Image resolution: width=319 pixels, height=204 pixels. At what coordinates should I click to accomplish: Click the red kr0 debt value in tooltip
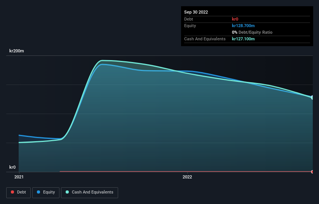tap(235, 19)
